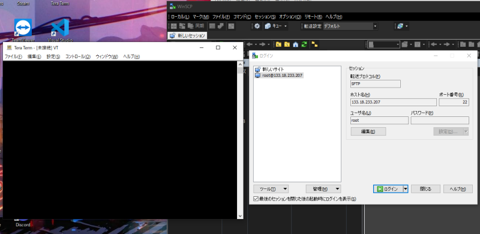The image size is (480, 234).
Task: Click the ログイン button
Action: point(388,189)
